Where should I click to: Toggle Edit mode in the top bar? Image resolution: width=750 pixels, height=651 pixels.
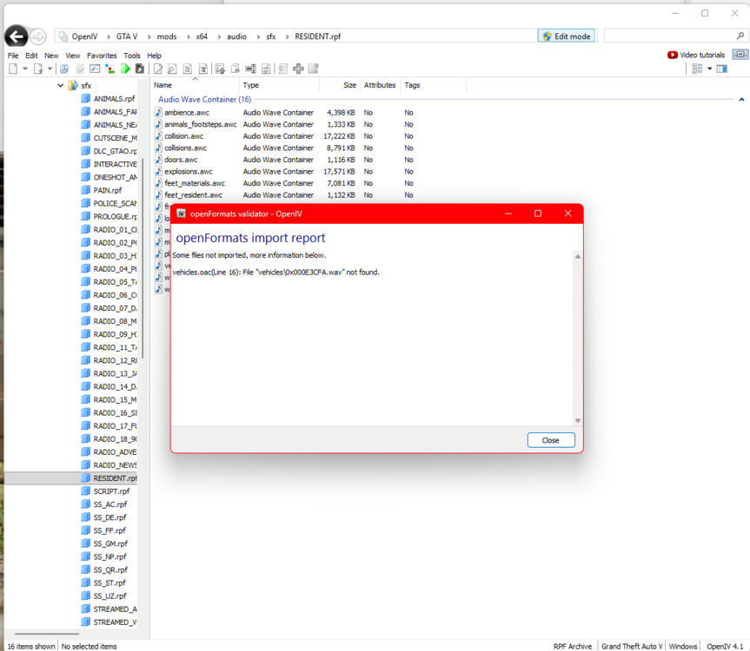566,36
